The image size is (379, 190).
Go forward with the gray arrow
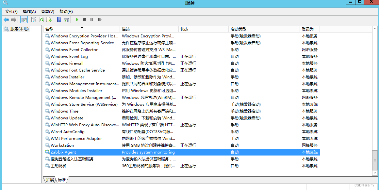pos(14,20)
